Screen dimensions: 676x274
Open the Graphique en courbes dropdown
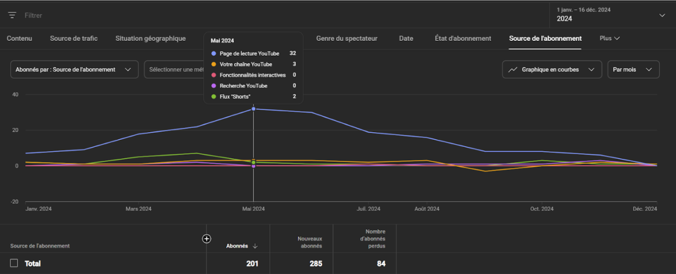tap(552, 69)
